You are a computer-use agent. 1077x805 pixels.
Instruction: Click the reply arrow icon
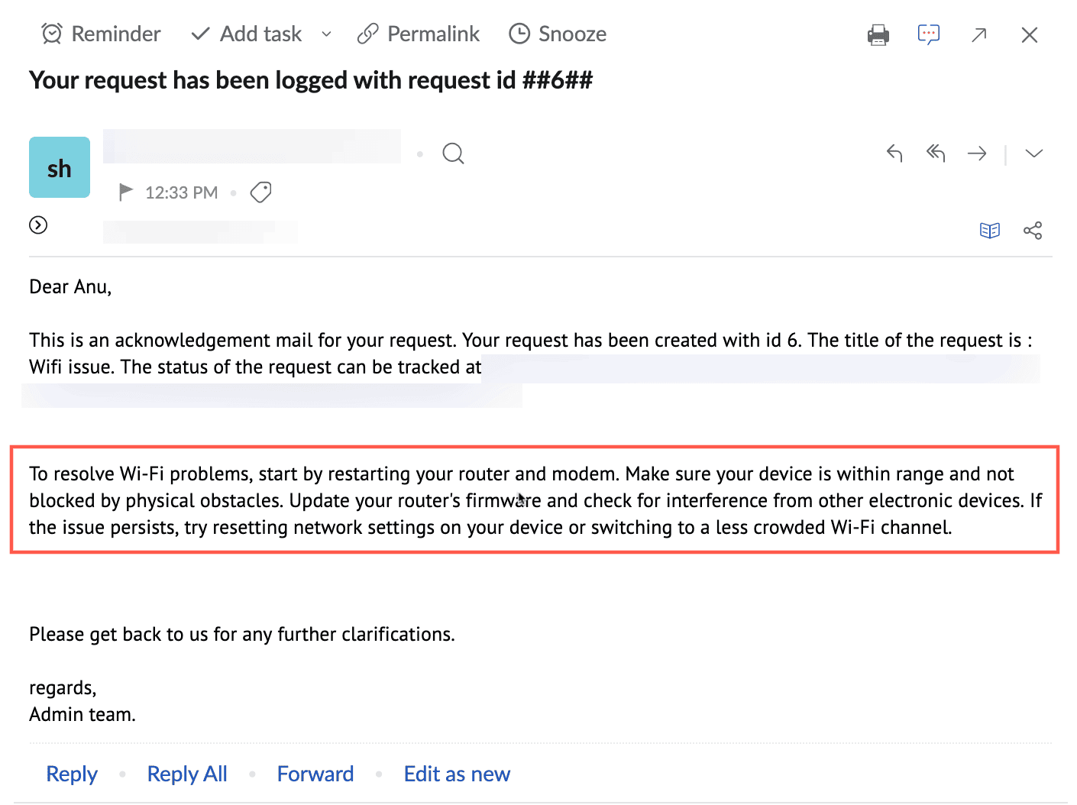point(894,154)
